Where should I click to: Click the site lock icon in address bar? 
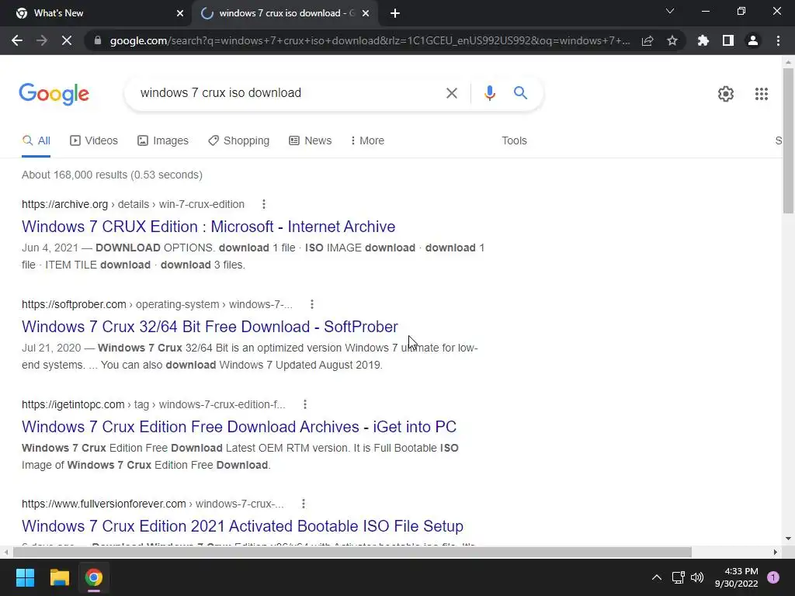pyautogui.click(x=98, y=40)
